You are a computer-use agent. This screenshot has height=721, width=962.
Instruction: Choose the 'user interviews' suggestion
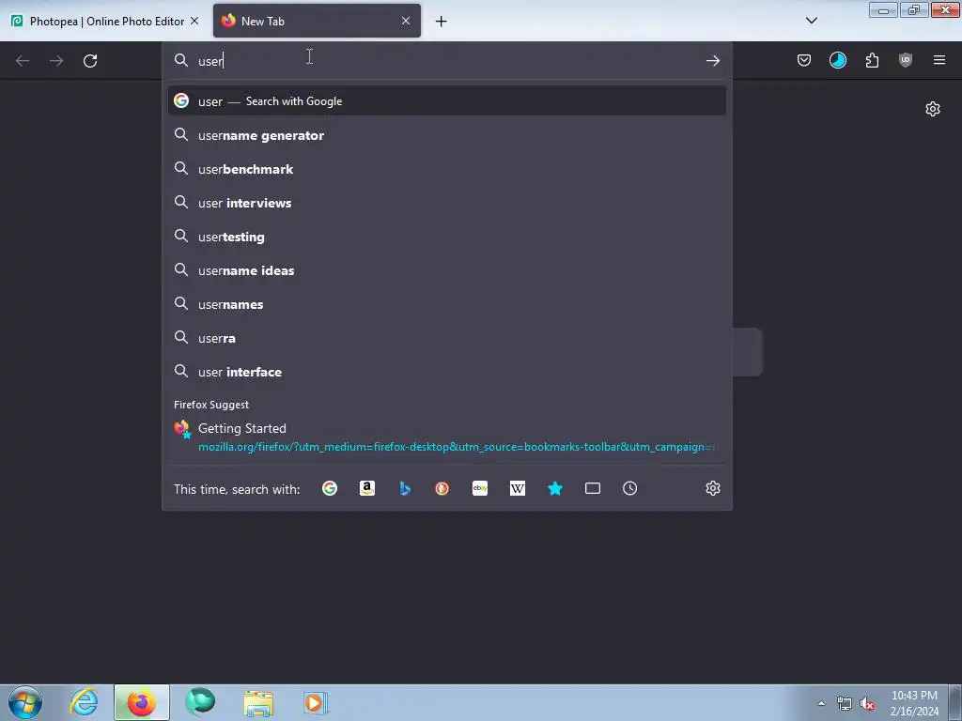pyautogui.click(x=446, y=203)
